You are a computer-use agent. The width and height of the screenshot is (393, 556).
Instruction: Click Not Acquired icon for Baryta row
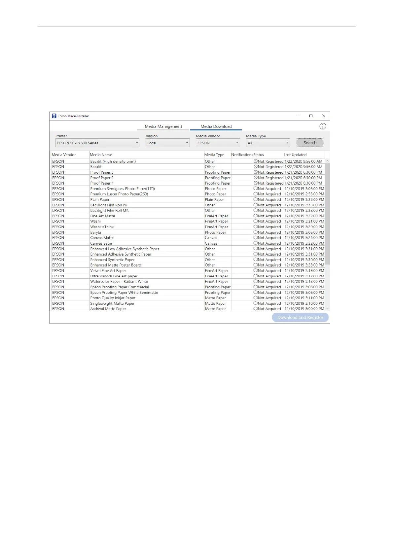click(256, 232)
